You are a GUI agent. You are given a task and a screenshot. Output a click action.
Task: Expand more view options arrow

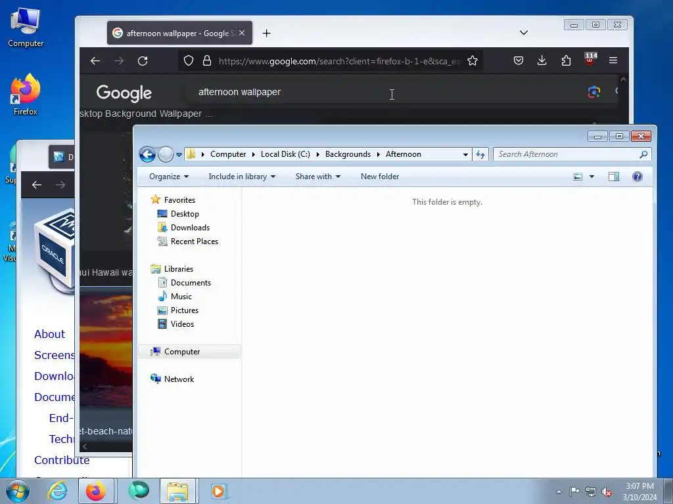pos(592,177)
